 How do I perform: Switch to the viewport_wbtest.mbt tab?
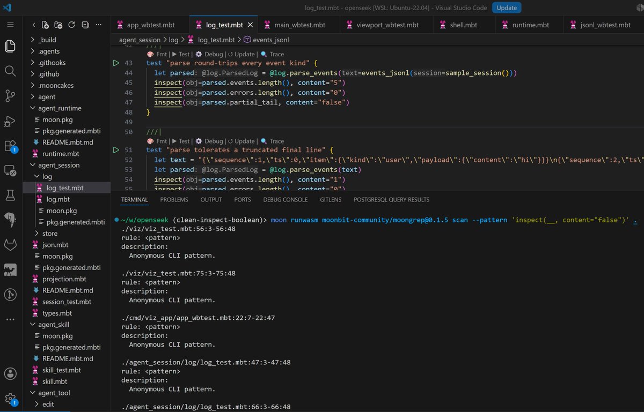pos(386,25)
